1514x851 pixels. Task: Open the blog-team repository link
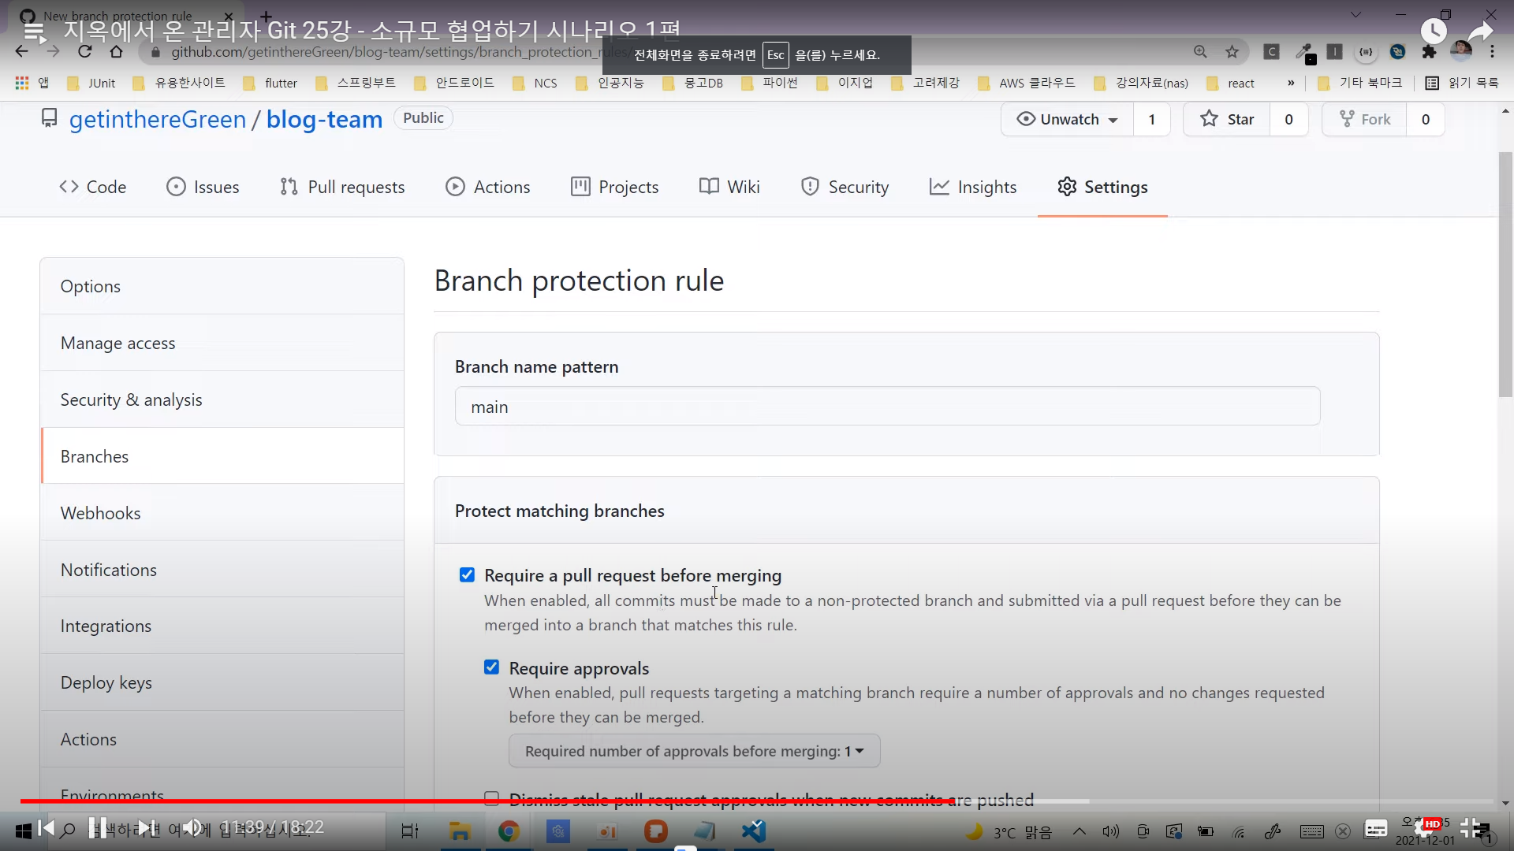324,119
